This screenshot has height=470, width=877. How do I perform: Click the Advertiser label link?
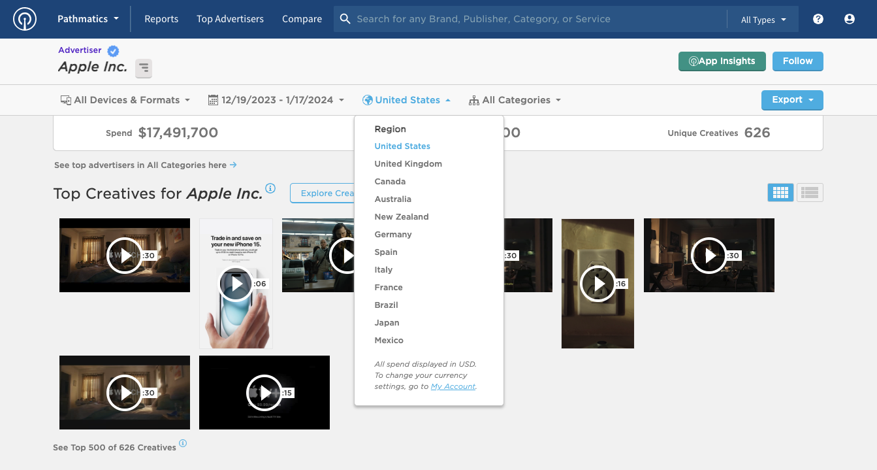coord(80,50)
